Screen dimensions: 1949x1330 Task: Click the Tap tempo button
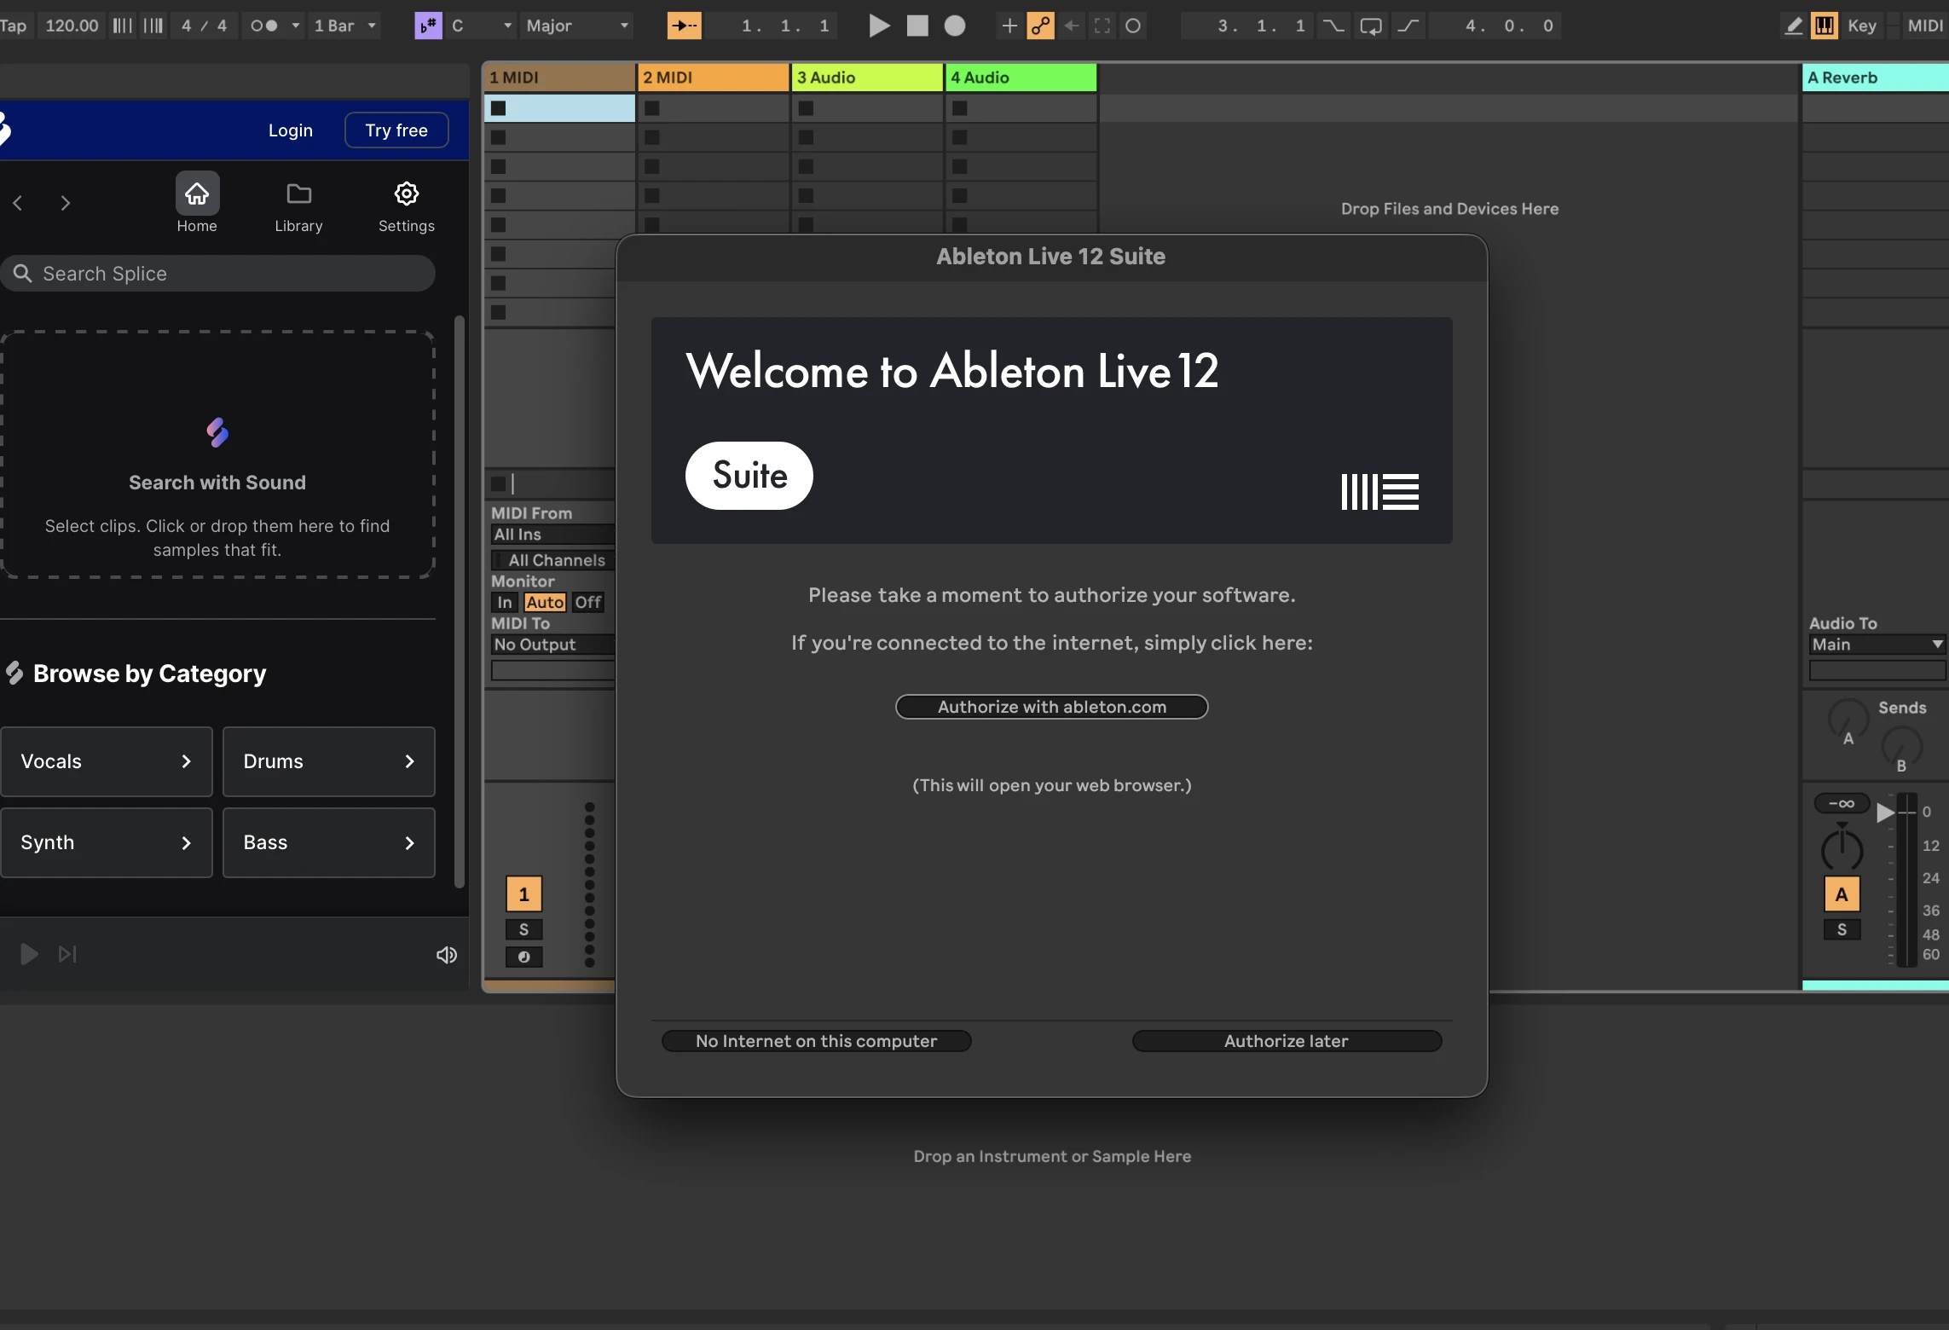[13, 26]
